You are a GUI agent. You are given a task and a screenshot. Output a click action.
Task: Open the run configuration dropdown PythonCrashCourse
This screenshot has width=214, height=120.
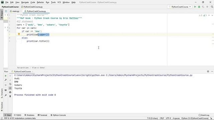tap(180, 7)
